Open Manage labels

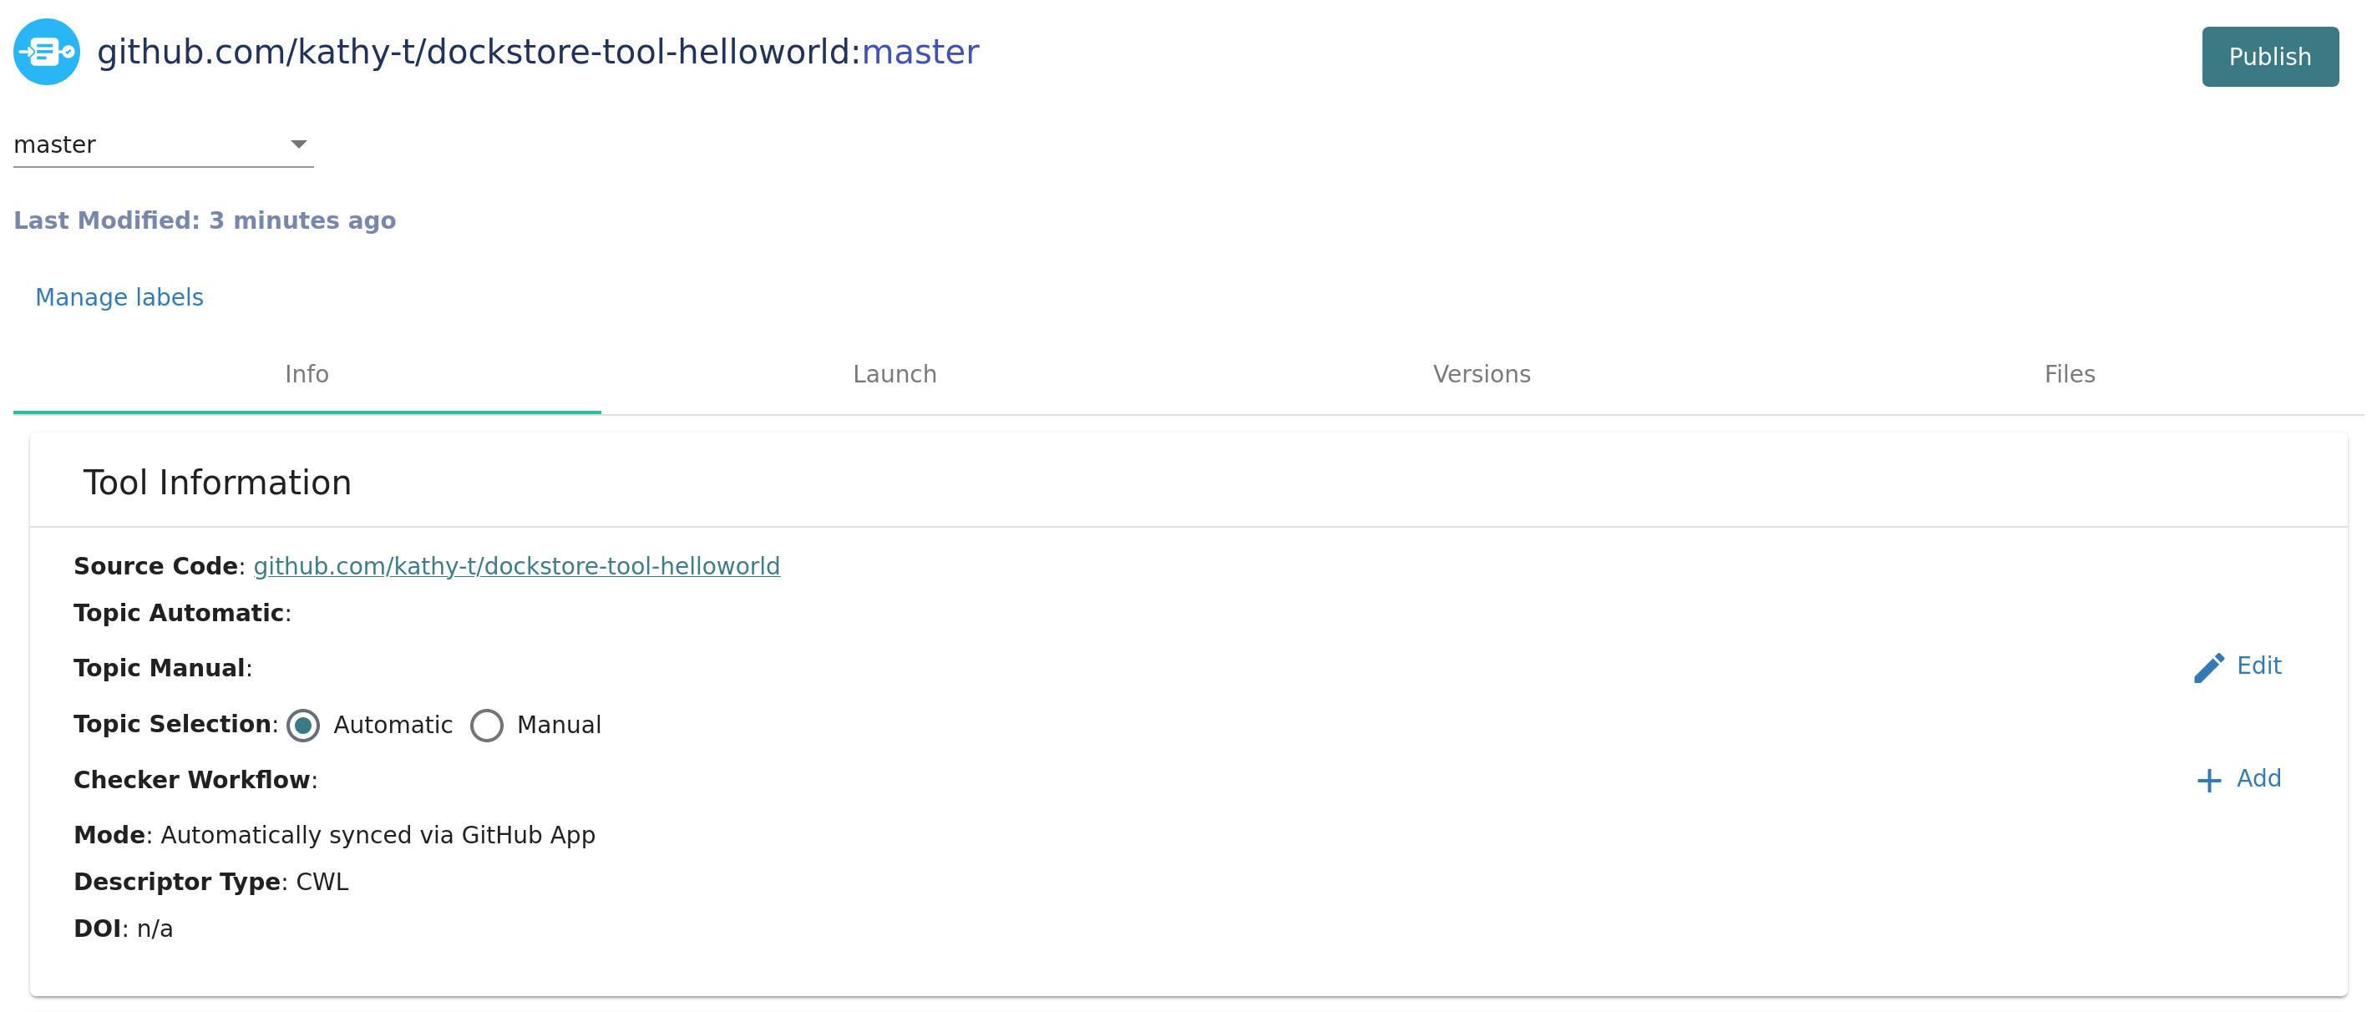[x=119, y=296]
